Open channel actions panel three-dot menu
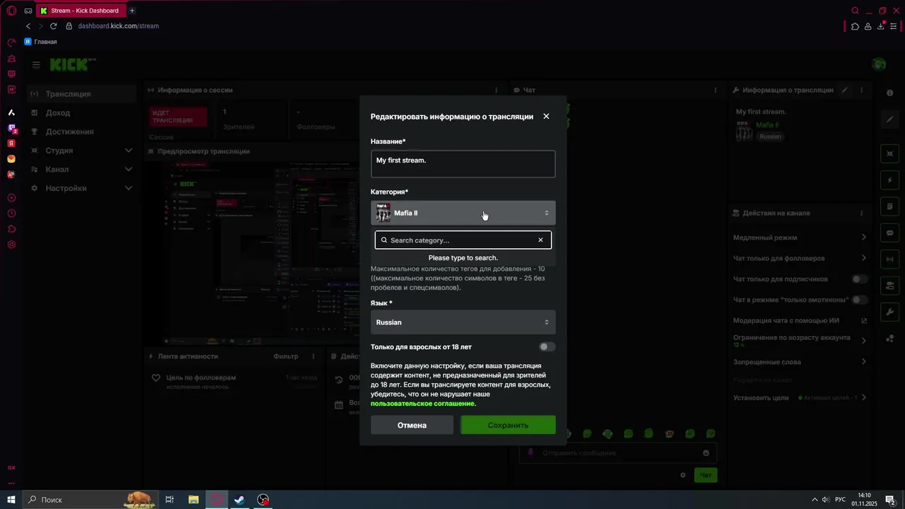The height and width of the screenshot is (509, 905). [862, 213]
